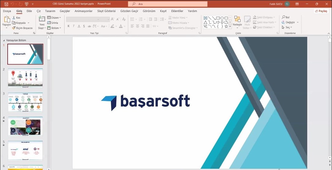Toggle numbered list
This screenshot has height=170, width=332.
(x=140, y=19)
